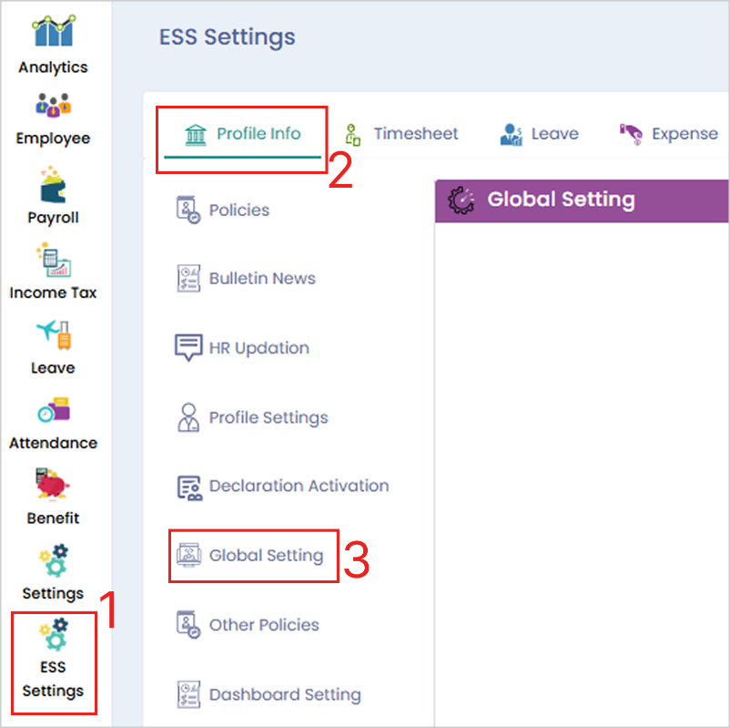Viewport: 730px width, 728px height.
Task: Open the HR Updation option
Action: point(259,348)
